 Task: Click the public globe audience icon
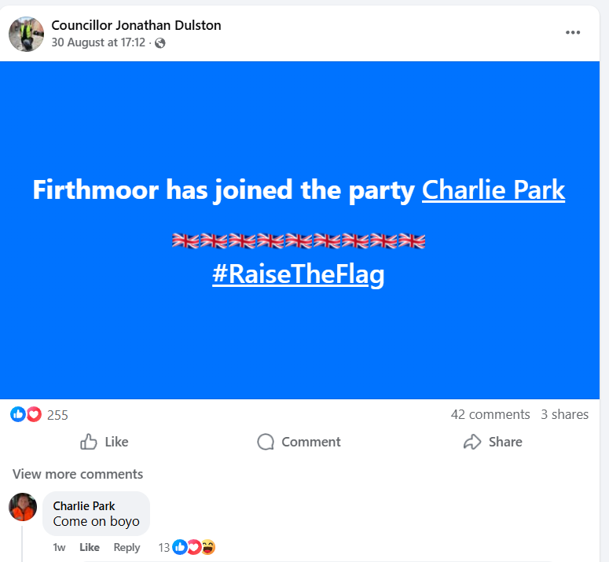coord(160,43)
